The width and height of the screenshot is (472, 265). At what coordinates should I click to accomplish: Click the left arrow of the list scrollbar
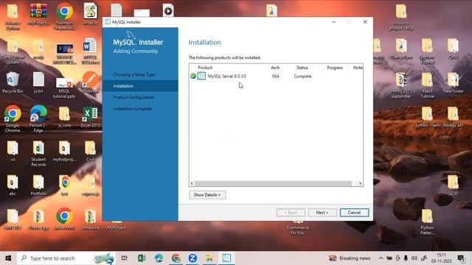click(x=192, y=183)
